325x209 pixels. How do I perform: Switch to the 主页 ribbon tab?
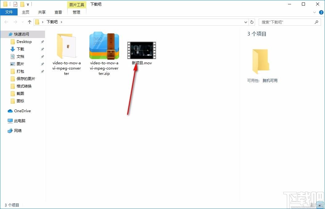point(26,12)
